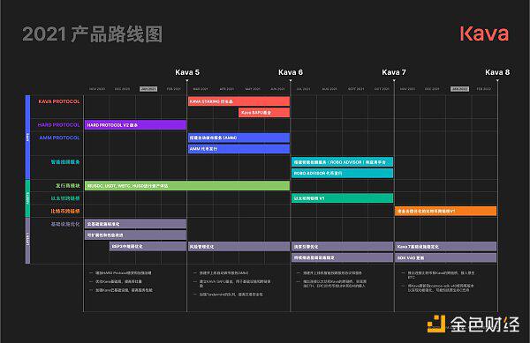Click the 风险管理优化 bar
530x343 pixels.
(x=238, y=247)
